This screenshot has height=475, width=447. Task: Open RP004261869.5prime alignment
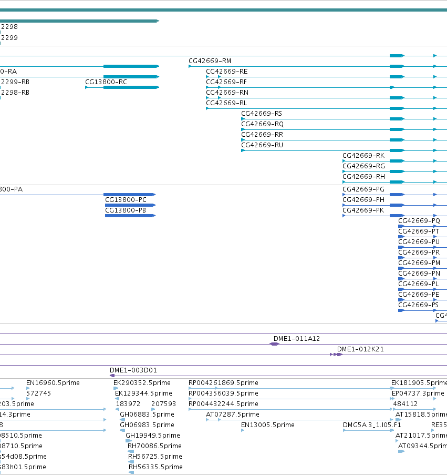point(224,383)
